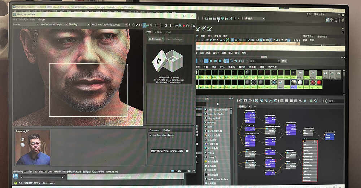This screenshot has height=188, width=361.
Task: Select the blue output node in the Node Editor
Action: [329, 136]
